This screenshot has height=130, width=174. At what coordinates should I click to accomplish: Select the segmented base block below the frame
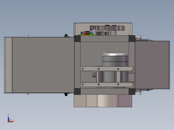pos(103,101)
